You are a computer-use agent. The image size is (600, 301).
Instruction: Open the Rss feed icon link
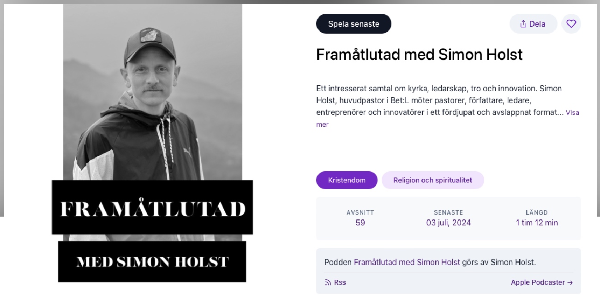[336, 283]
